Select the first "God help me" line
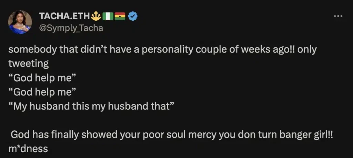This screenshot has width=353, height=158. [x=41, y=78]
